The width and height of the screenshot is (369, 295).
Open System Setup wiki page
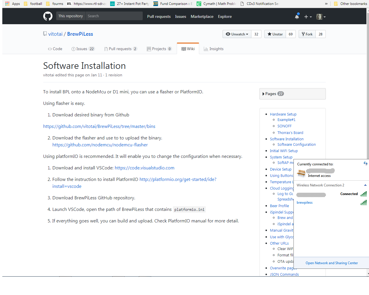click(x=281, y=157)
